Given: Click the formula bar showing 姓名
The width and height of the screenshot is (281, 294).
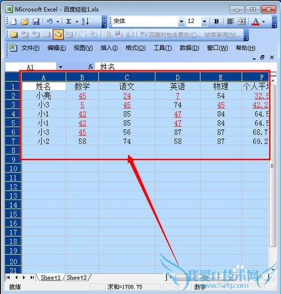Looking at the screenshot, I should click(185, 66).
